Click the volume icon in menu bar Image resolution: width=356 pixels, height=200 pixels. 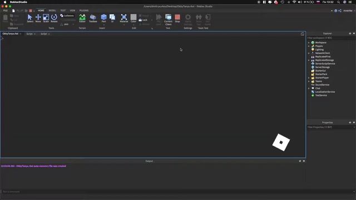click(300, 2)
